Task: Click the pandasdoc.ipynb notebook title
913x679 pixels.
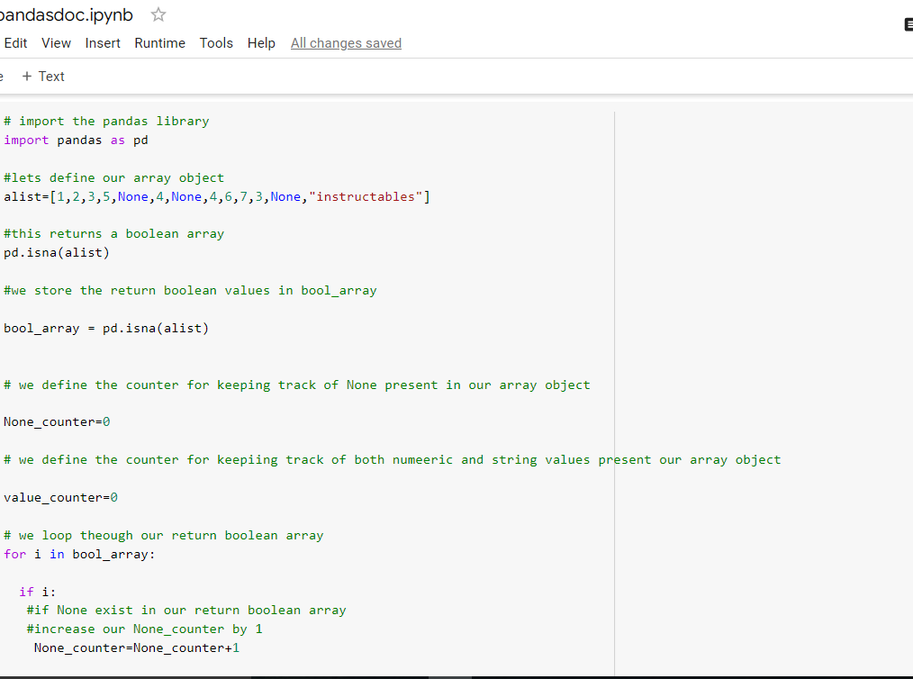Action: pos(67,14)
